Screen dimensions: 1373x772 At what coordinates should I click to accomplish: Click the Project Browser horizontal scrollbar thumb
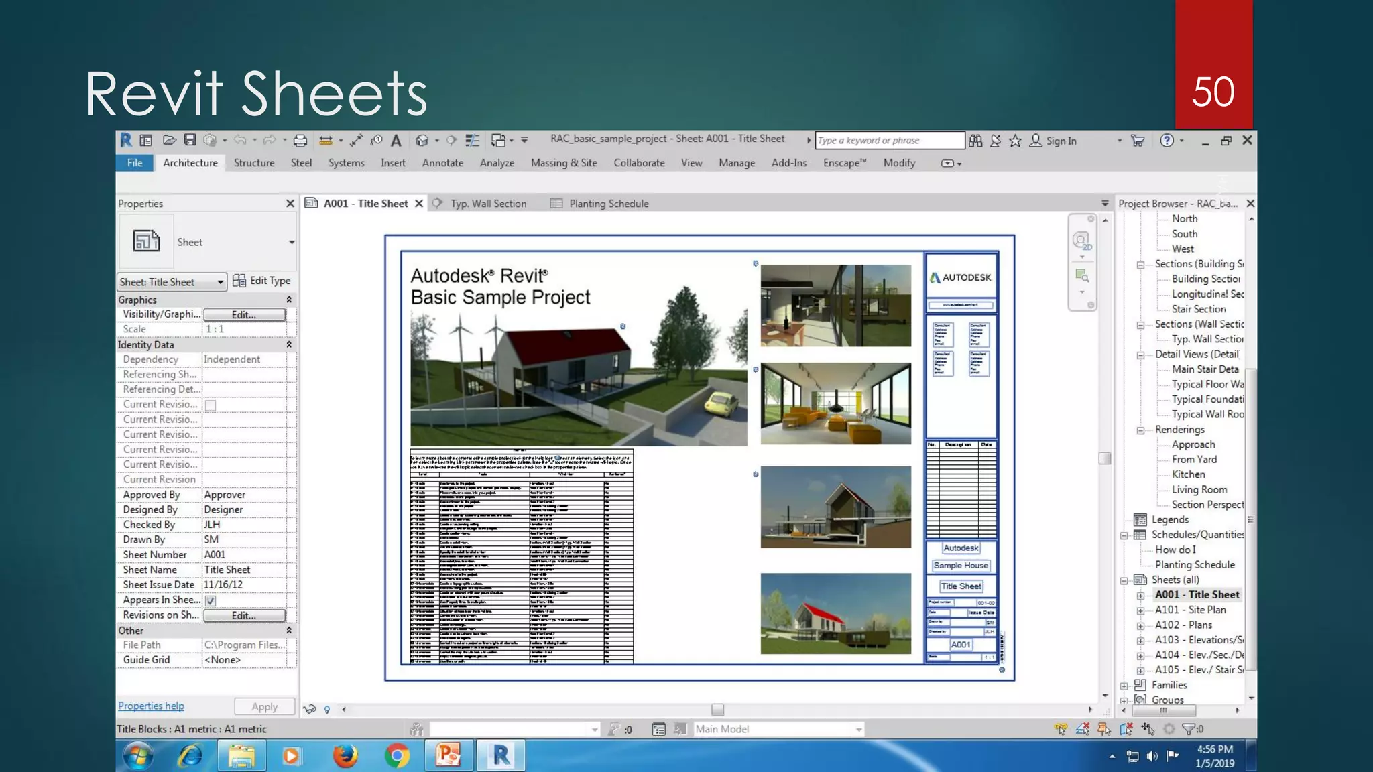click(1164, 710)
